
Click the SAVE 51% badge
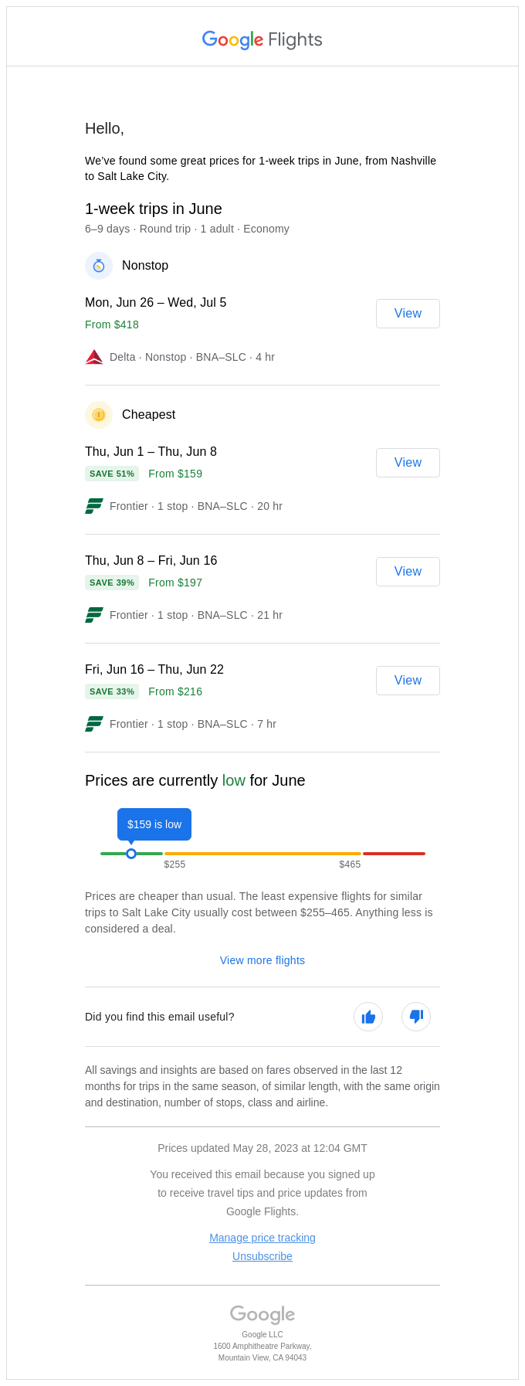point(112,474)
